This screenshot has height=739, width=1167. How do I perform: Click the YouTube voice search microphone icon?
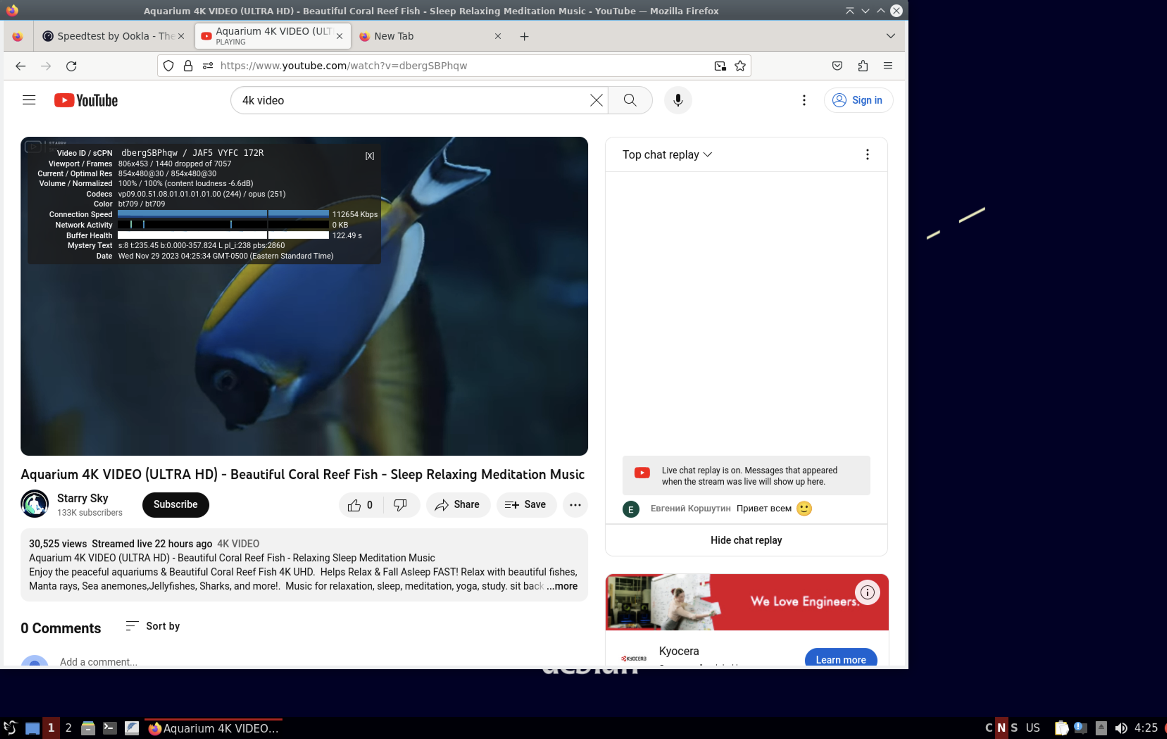(x=678, y=100)
